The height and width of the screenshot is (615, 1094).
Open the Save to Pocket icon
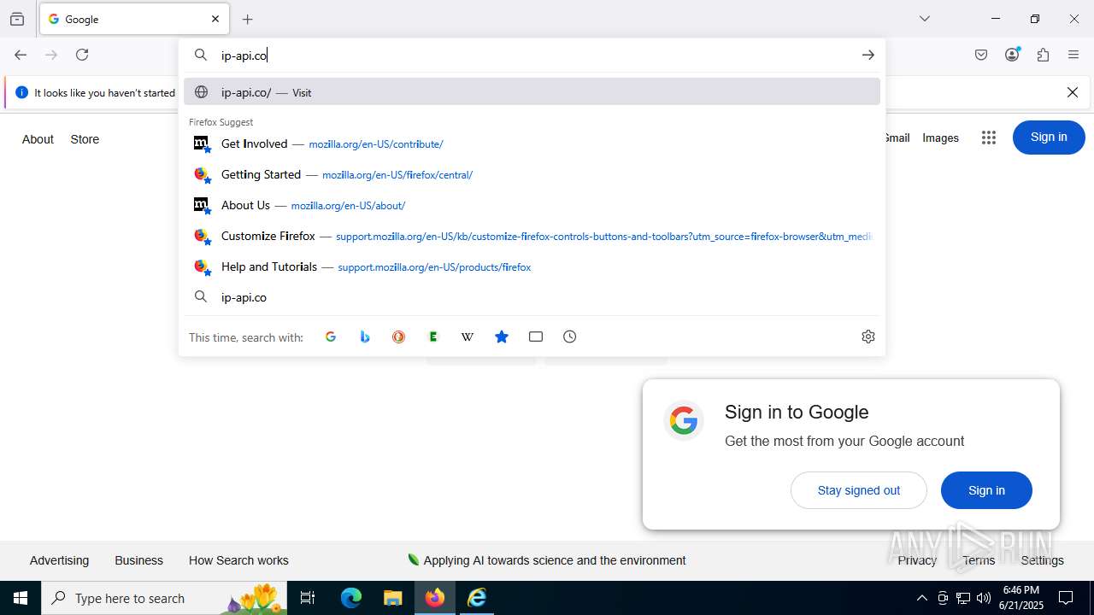[x=981, y=55]
